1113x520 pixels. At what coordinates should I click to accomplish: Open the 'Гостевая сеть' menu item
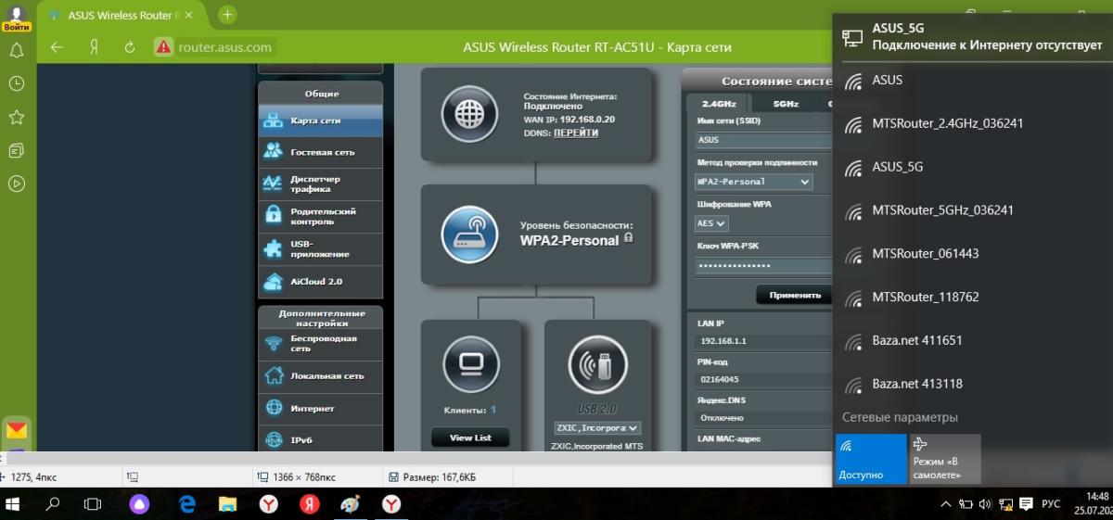click(321, 152)
